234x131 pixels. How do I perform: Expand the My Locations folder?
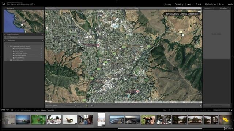[7, 37]
